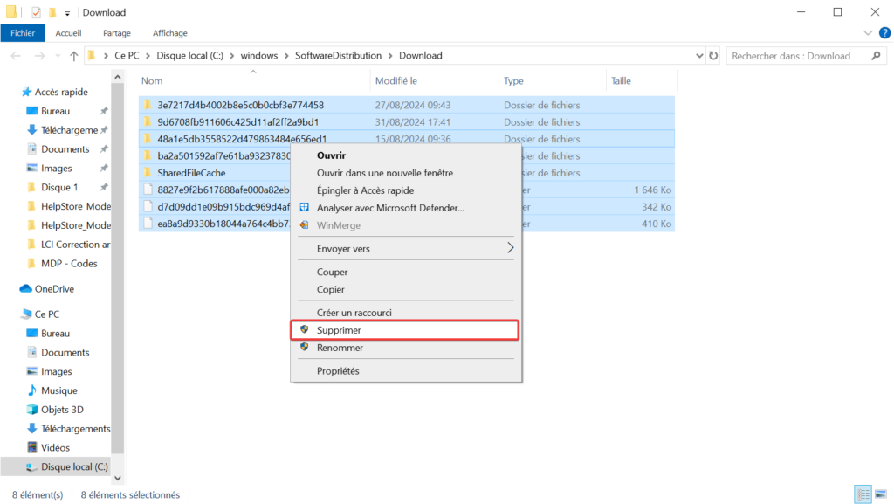Choose Ouvrir dans une nouvelle fenêtre
Screen dimensions: 894x504
tap(384, 172)
